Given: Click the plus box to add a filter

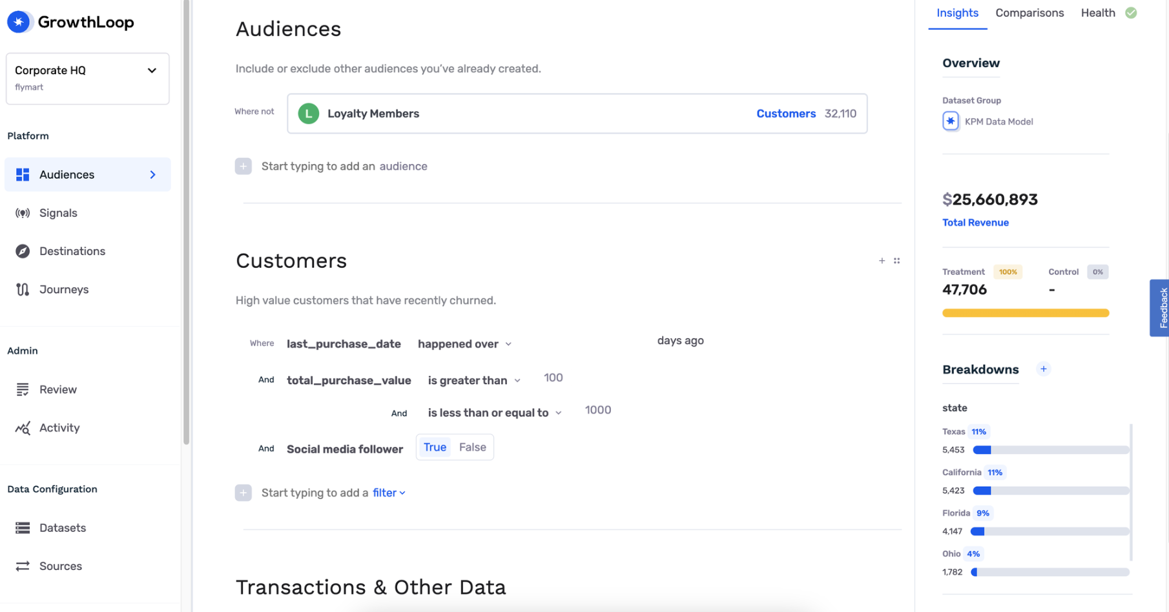Looking at the screenshot, I should [243, 493].
